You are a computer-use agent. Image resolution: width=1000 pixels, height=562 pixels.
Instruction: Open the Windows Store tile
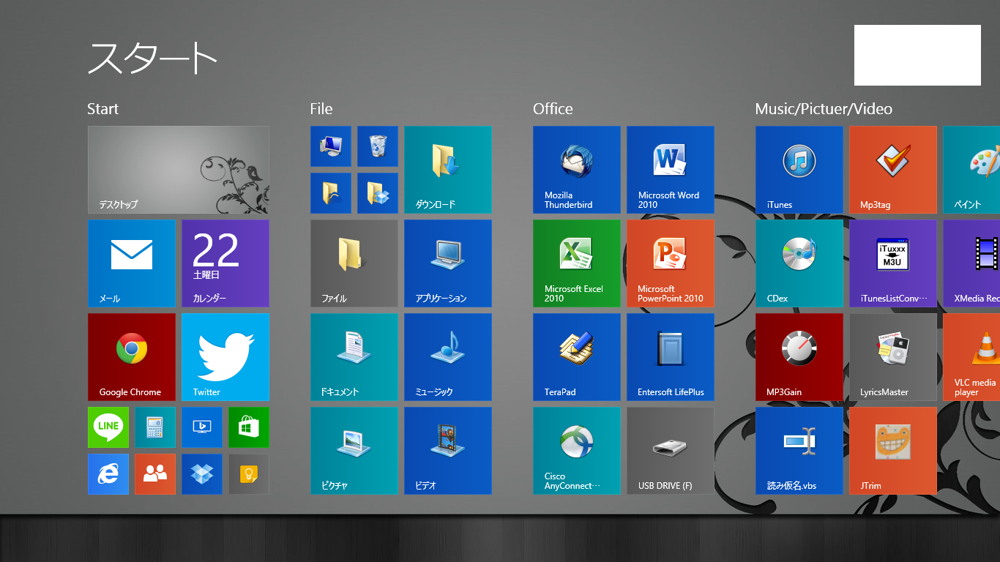pos(249,427)
